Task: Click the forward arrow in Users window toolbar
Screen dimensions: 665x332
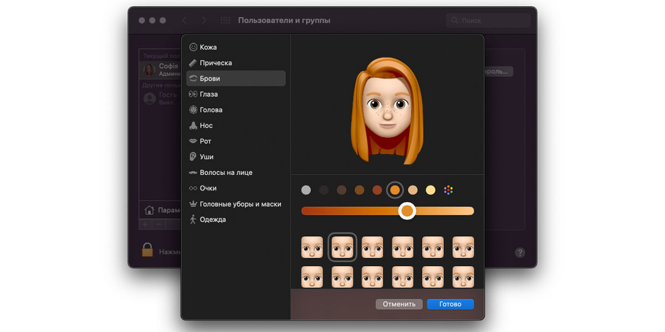Action: tap(204, 20)
